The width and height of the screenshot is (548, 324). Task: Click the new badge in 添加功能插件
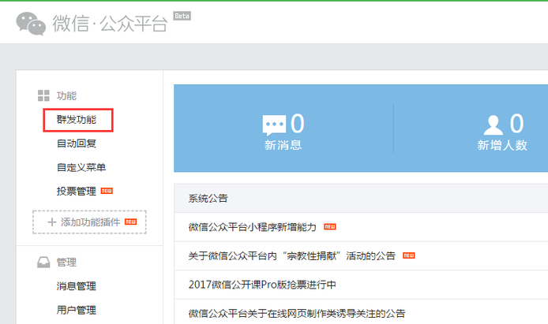(131, 222)
